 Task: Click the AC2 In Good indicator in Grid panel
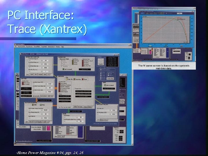click(105, 85)
